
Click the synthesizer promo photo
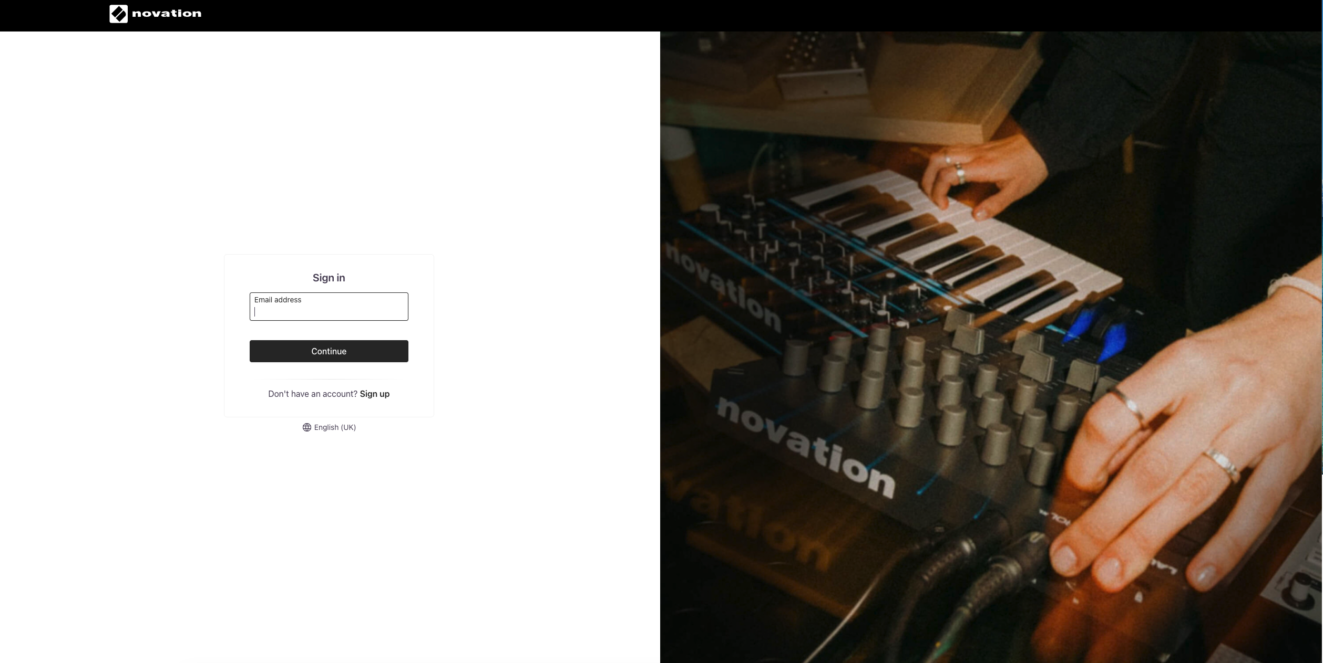coord(991,347)
